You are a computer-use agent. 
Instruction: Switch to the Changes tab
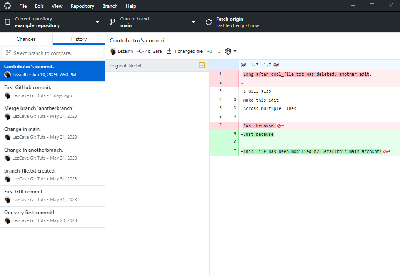26,39
